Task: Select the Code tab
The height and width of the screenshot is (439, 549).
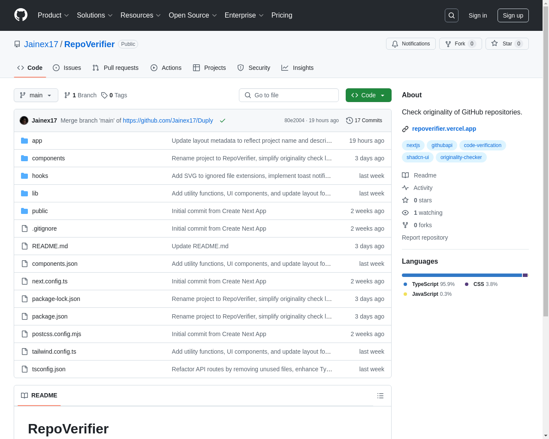Action: [x=30, y=68]
